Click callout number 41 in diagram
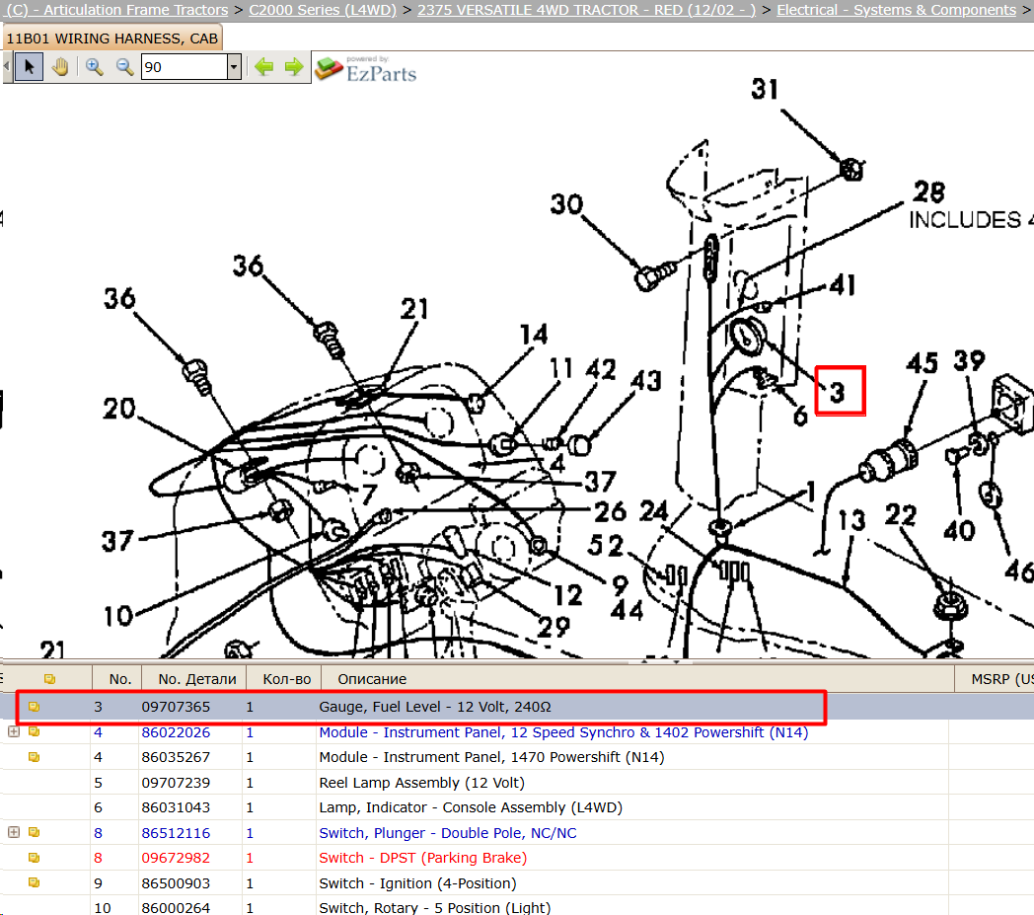The image size is (1034, 915). (843, 285)
